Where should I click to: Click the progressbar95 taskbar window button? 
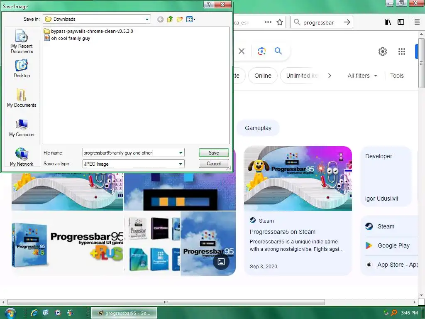[x=124, y=313]
